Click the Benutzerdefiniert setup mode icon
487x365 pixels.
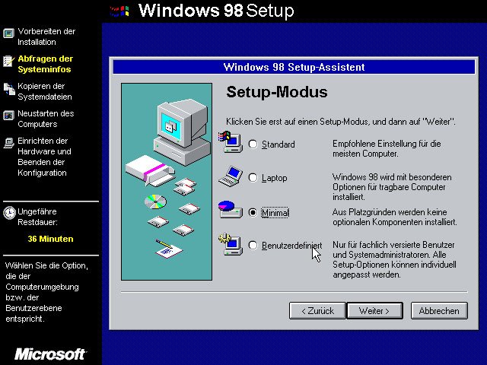(x=229, y=245)
